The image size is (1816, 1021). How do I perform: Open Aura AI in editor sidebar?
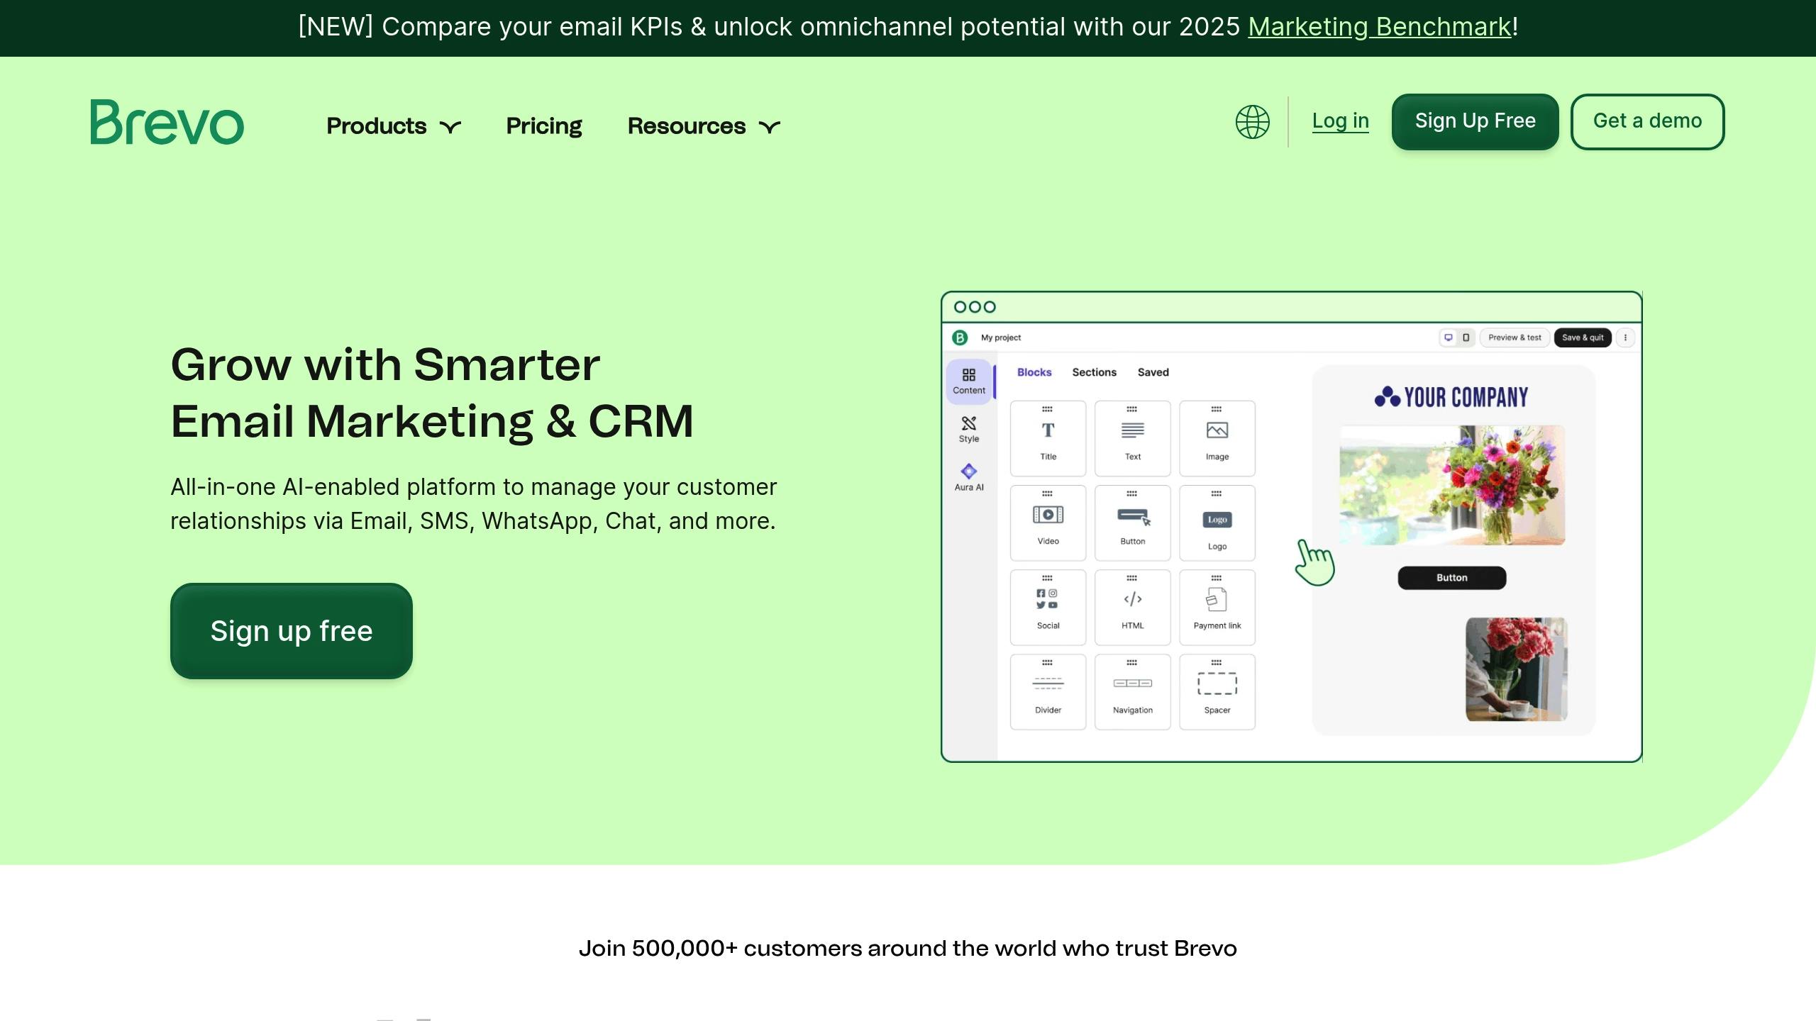[969, 477]
